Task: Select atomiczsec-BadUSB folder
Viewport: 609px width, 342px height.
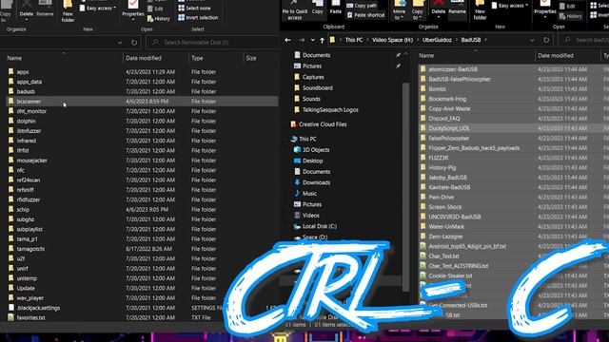Action: pyautogui.click(x=514, y=69)
